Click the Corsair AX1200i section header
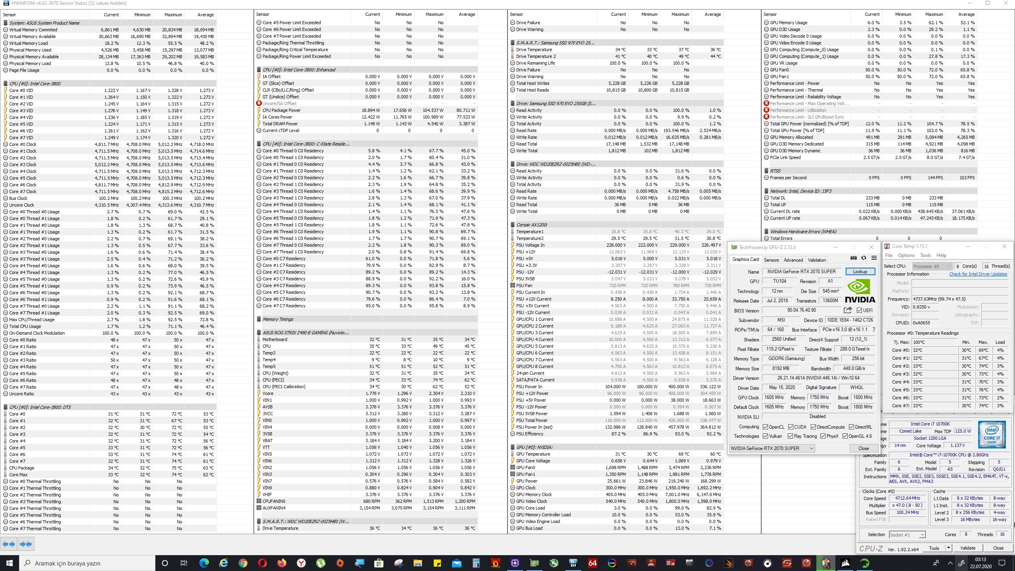Viewport: 1015px width, 571px height. coord(532,225)
